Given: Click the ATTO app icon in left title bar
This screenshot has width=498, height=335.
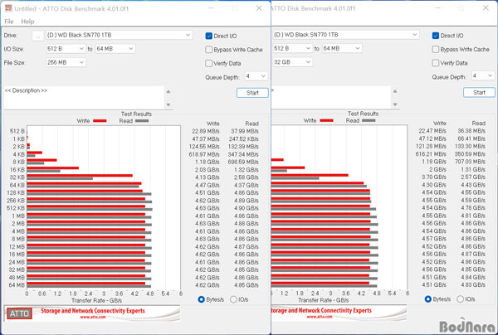Looking at the screenshot, I should [8, 8].
